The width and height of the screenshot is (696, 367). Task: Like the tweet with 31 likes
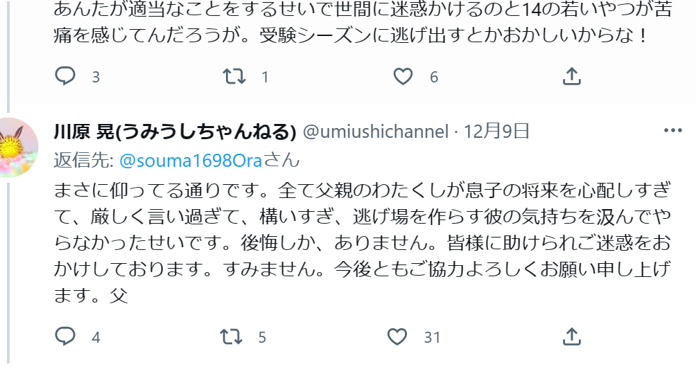397,337
